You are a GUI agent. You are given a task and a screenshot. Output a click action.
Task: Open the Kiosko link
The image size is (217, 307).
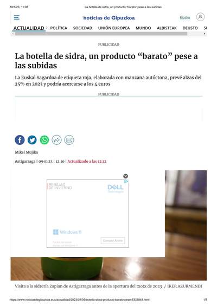click(185, 17)
